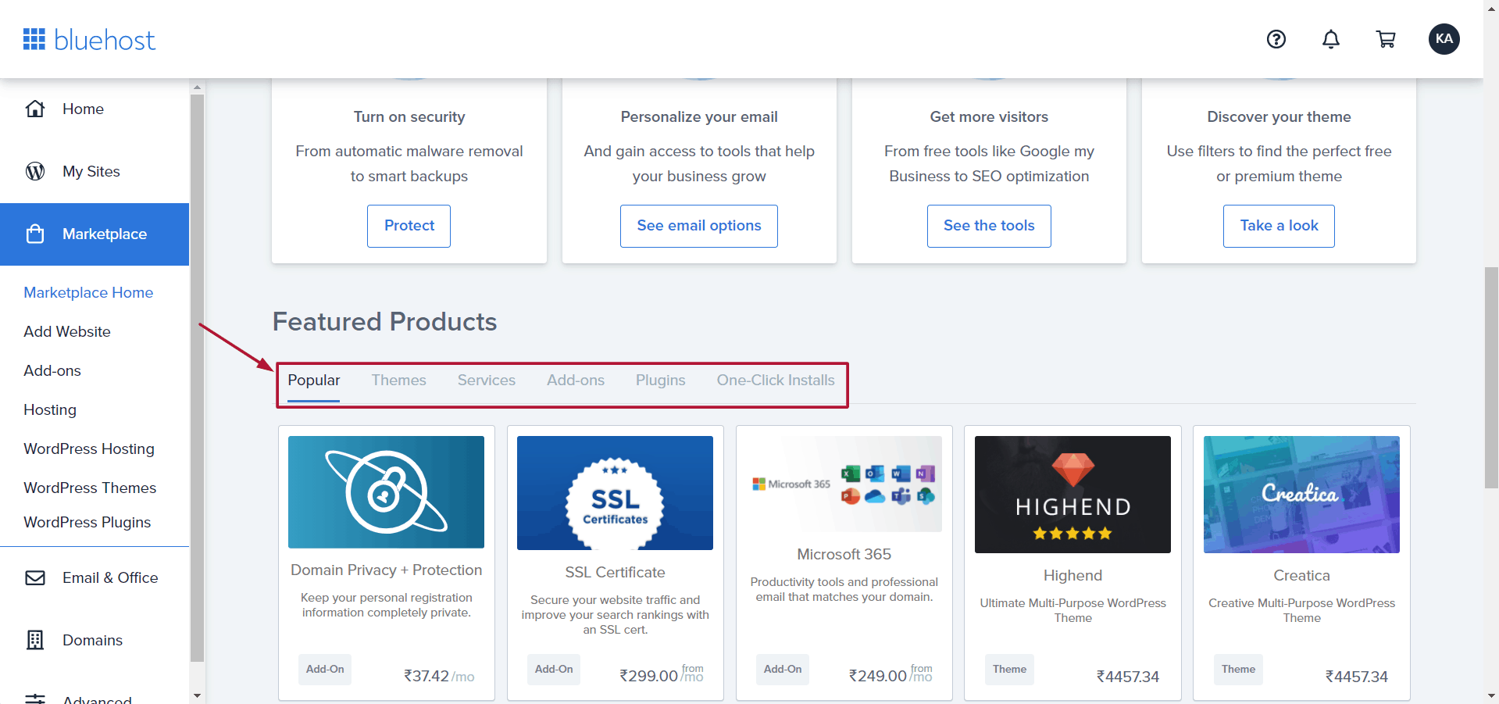
Task: Click the WordPress icon beside My Sites
Action: [x=35, y=171]
